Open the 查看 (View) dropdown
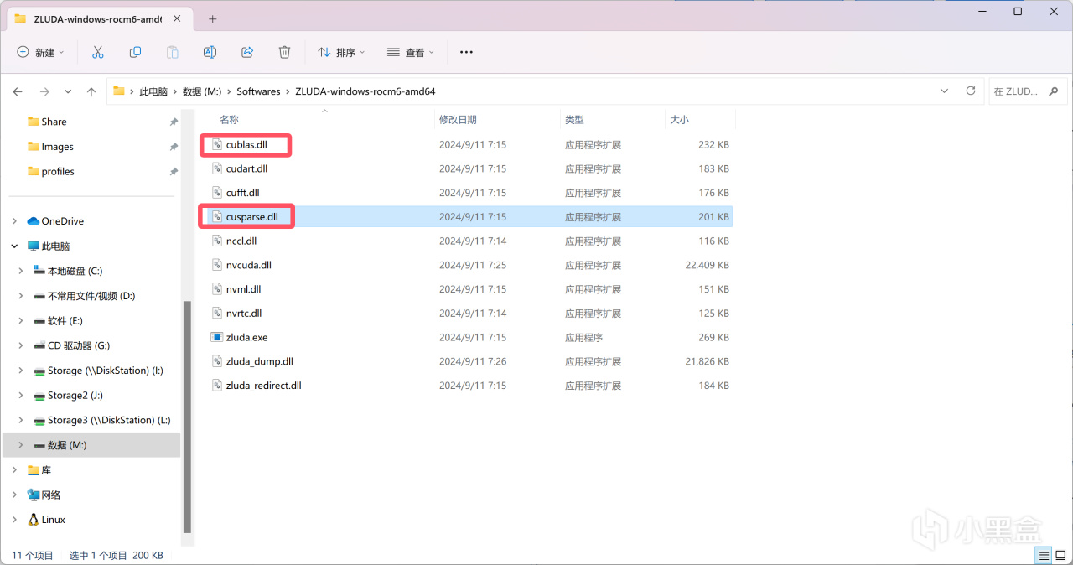The height and width of the screenshot is (565, 1073). tap(411, 52)
